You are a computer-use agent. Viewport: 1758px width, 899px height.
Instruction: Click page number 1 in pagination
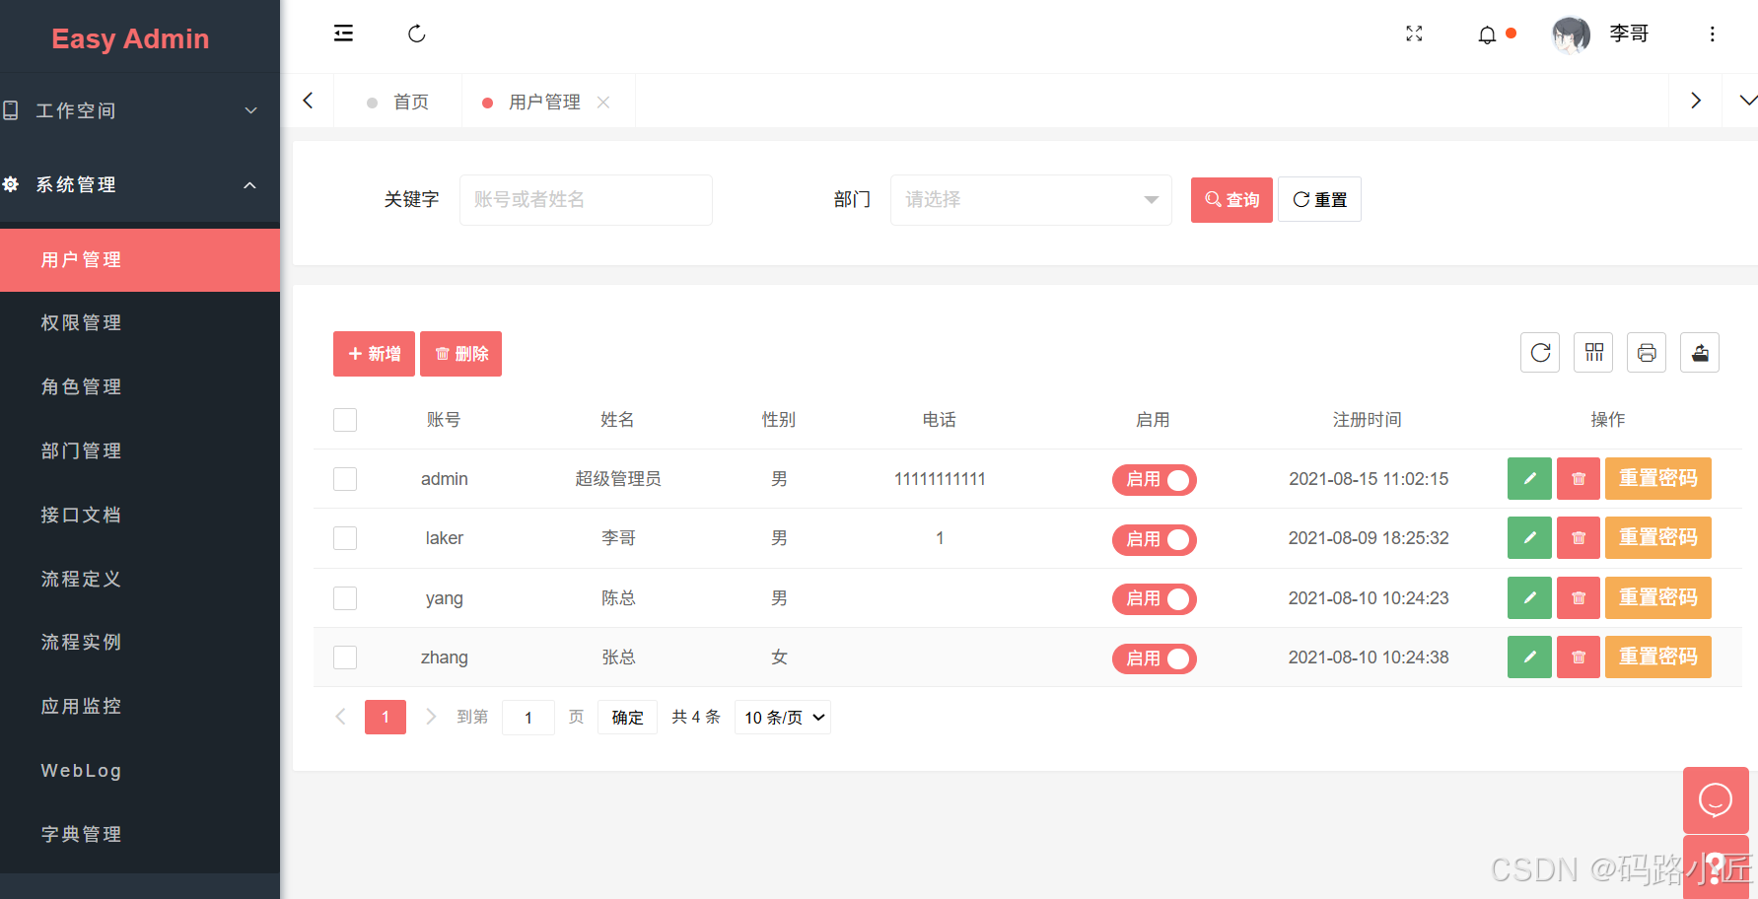386,717
